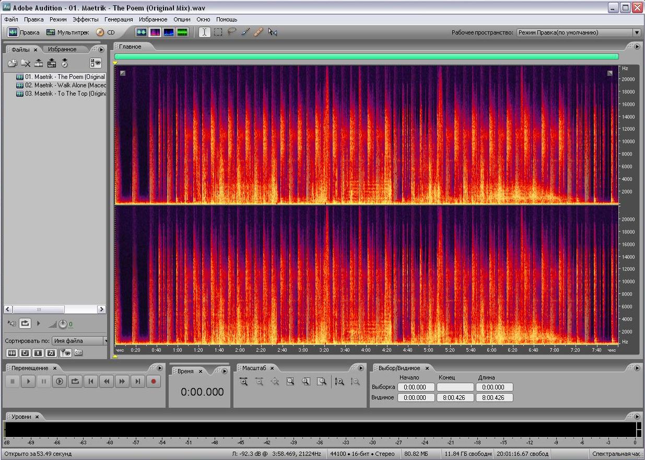645x460 pixels.
Task: Open the workspace dropdown 'Режим Правка'
Action: coord(578,32)
